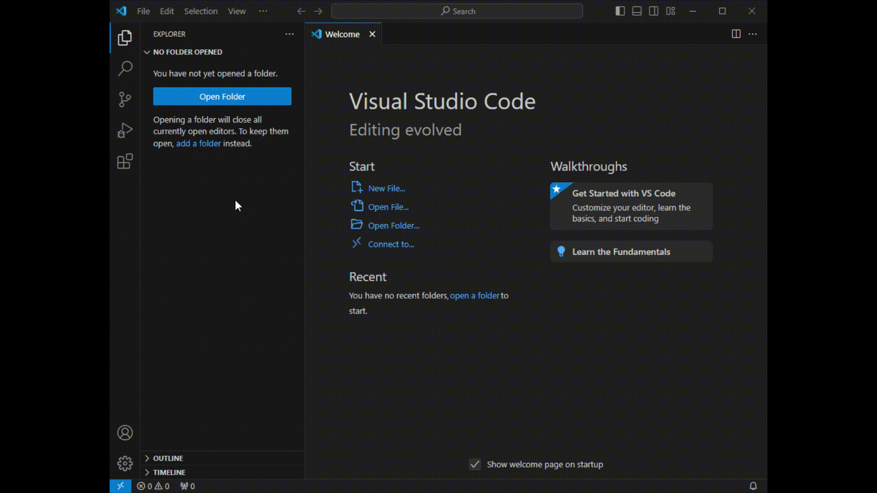This screenshot has width=877, height=493.
Task: Open the Selection menu
Action: click(x=201, y=11)
